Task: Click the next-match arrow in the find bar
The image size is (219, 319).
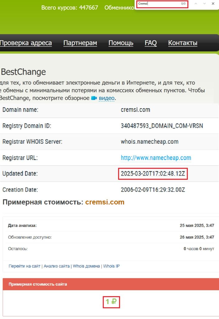Action: (x=204, y=3)
